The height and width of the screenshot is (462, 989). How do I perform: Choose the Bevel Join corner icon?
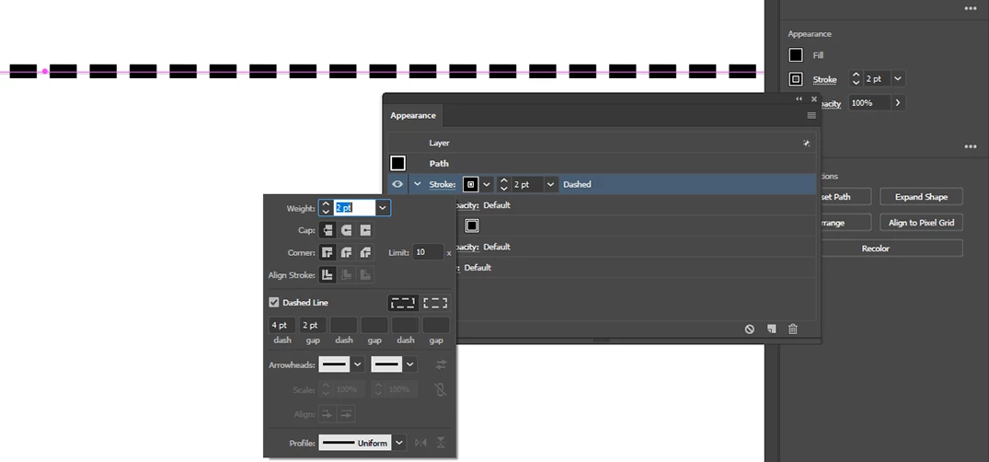[x=366, y=252]
